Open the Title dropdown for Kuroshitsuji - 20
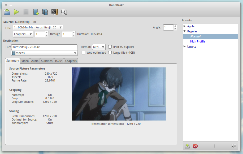The height and width of the screenshot is (154, 243). click(38, 27)
